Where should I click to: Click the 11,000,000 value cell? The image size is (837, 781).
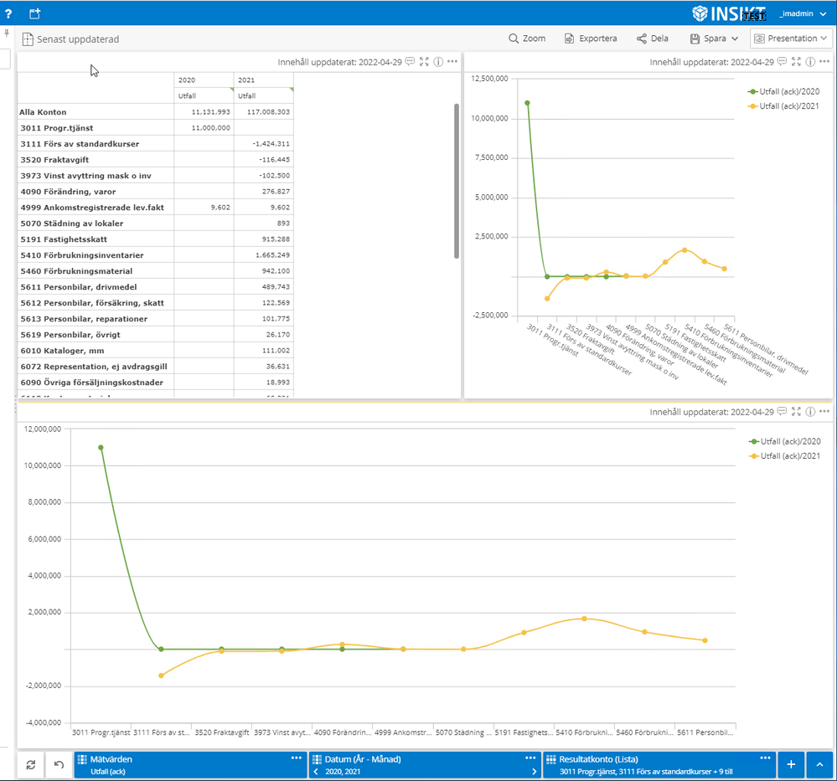(x=204, y=128)
